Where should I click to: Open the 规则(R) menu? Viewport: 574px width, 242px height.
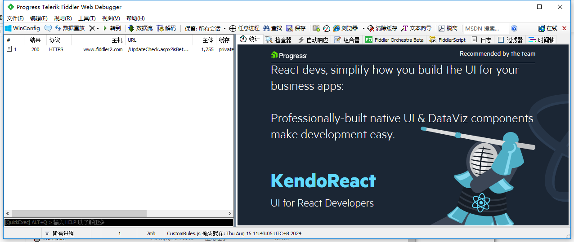point(63,18)
